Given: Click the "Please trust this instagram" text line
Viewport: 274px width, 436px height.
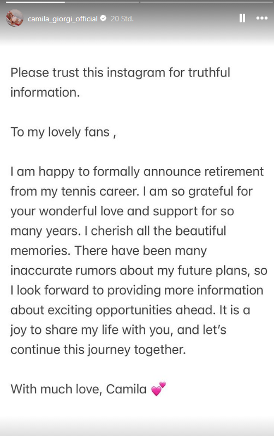Looking at the screenshot, I should click(x=120, y=73).
